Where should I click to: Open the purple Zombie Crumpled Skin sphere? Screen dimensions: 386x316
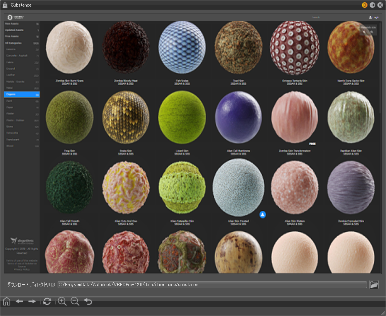point(351,187)
